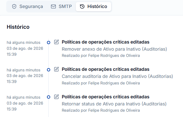The height and width of the screenshot is (117, 183).
Task: Select the second timeline circle marker
Action: tap(48, 70)
